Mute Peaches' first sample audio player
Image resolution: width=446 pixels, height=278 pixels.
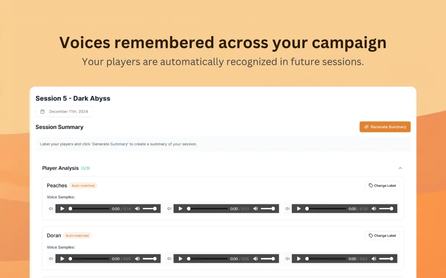pyautogui.click(x=138, y=209)
